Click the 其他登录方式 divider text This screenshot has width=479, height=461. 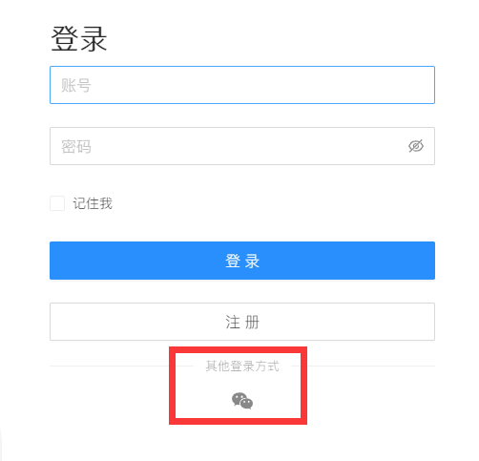point(242,366)
